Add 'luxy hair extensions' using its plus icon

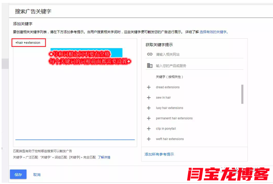click(x=149, y=108)
